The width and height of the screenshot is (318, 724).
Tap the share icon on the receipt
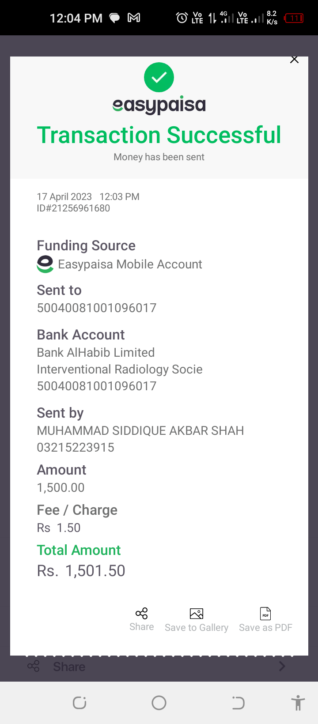click(141, 613)
